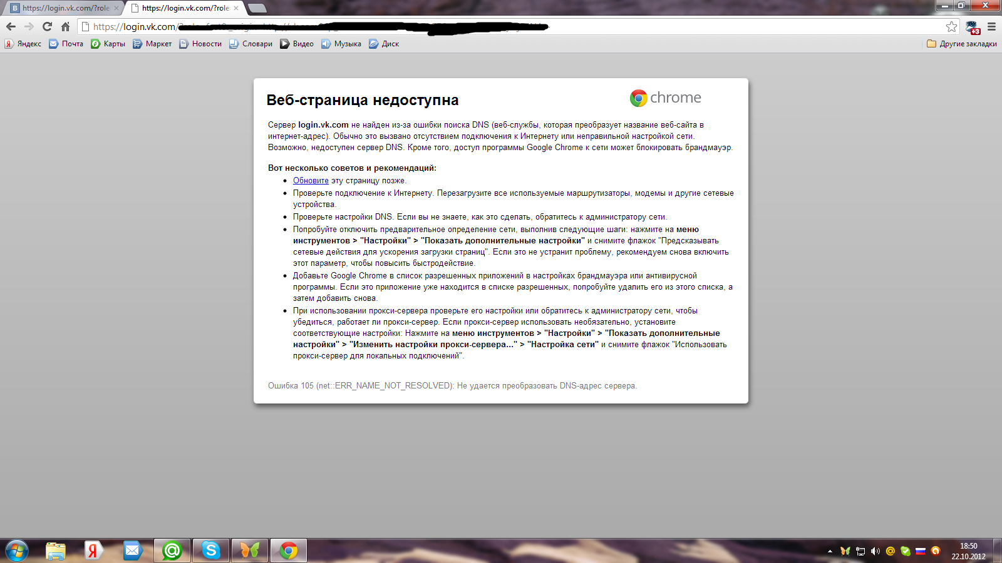Click the browser Back arrow button
The image size is (1002, 563).
pos(11,26)
